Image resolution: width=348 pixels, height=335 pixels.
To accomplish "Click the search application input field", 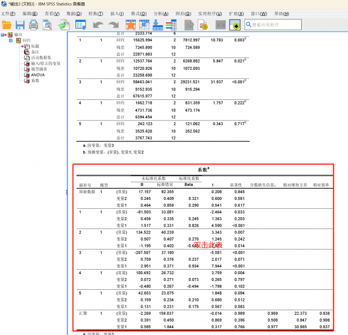I will tap(273, 25).
